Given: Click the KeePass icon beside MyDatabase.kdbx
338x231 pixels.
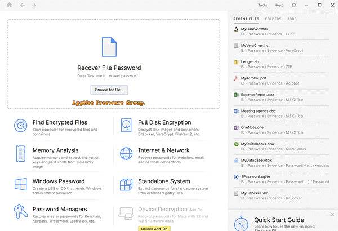Looking at the screenshot, I should click(236, 161).
